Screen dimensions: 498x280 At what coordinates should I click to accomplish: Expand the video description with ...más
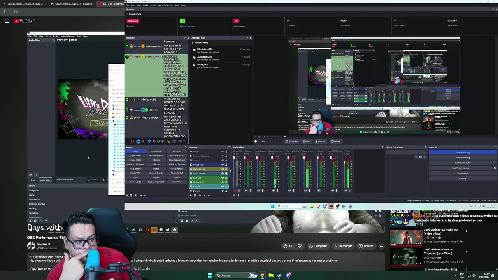(146, 268)
